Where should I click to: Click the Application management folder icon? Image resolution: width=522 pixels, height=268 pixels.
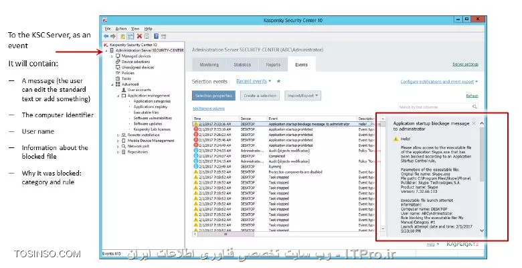tap(124, 95)
